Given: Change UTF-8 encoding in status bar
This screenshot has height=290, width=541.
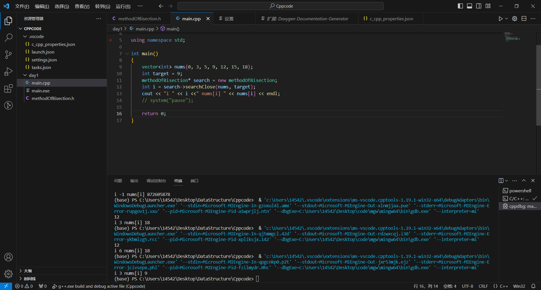Looking at the screenshot, I should [x=467, y=286].
